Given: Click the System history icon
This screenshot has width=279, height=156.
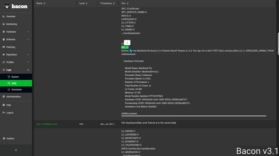Looking at the screenshot, I should tap(9, 77).
